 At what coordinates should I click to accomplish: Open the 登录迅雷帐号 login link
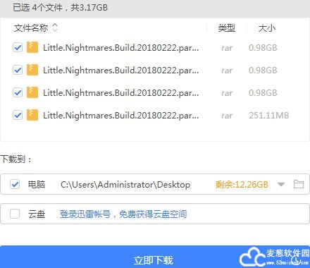pos(85,214)
